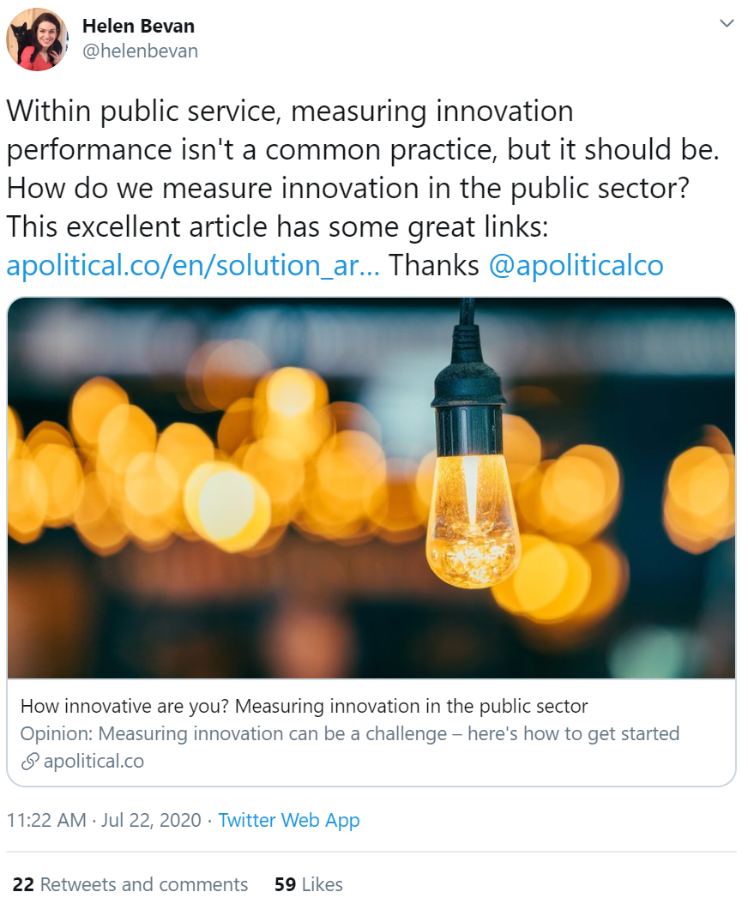Click the Jul 22, 2020 date
748x904 pixels.
[150, 820]
